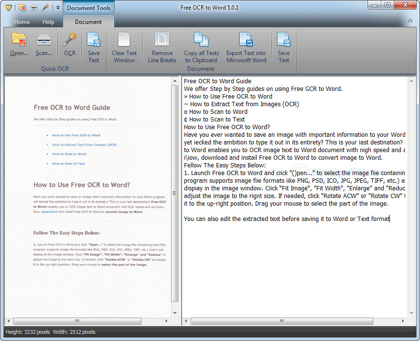This screenshot has width=420, height=341.
Task: Click text pane scroll right arrow
Action: click(403, 321)
